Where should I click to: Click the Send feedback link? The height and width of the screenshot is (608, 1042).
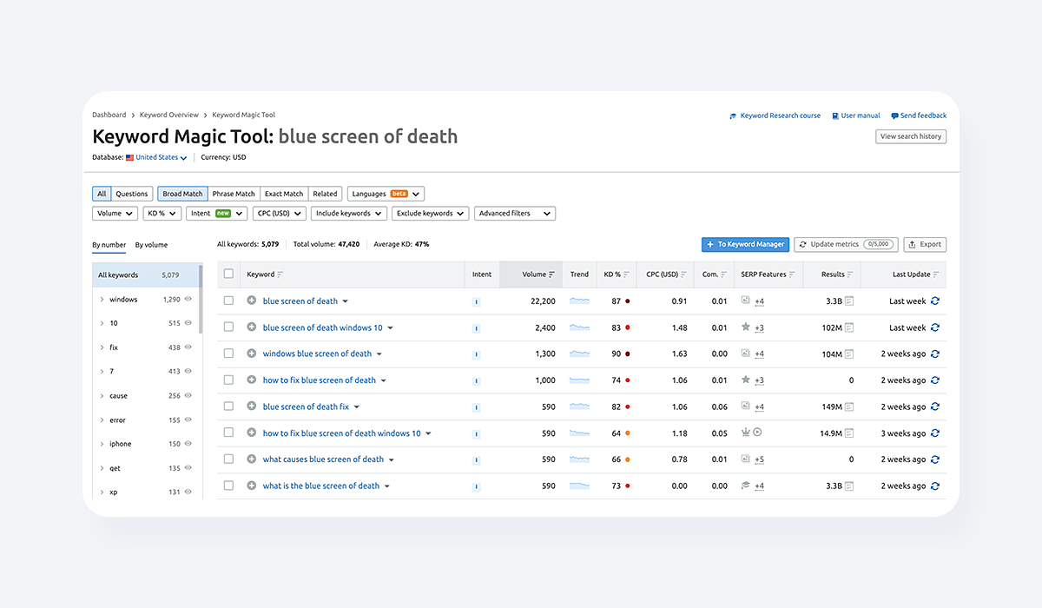pos(919,116)
